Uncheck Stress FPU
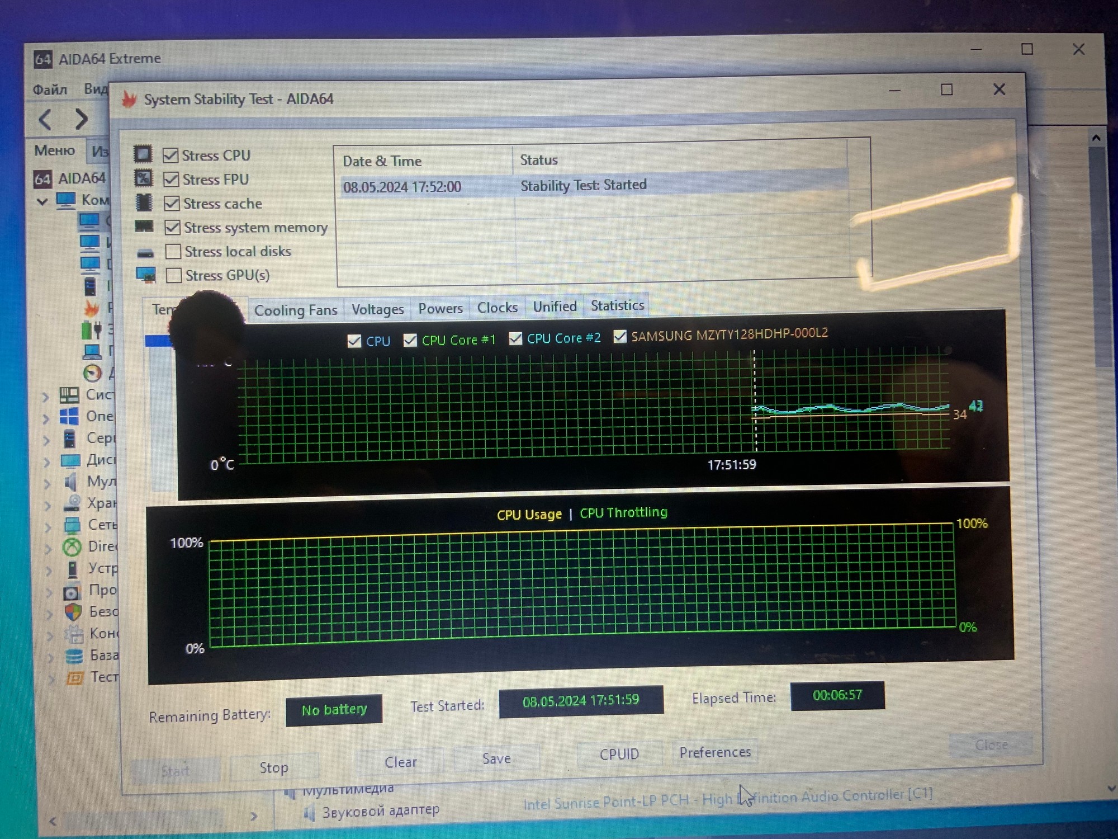Image resolution: width=1118 pixels, height=839 pixels. click(171, 179)
